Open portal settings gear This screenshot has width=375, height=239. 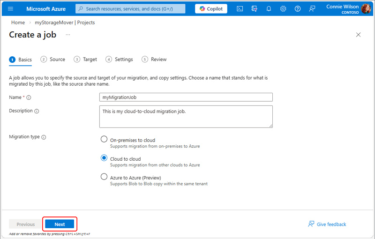283,9
